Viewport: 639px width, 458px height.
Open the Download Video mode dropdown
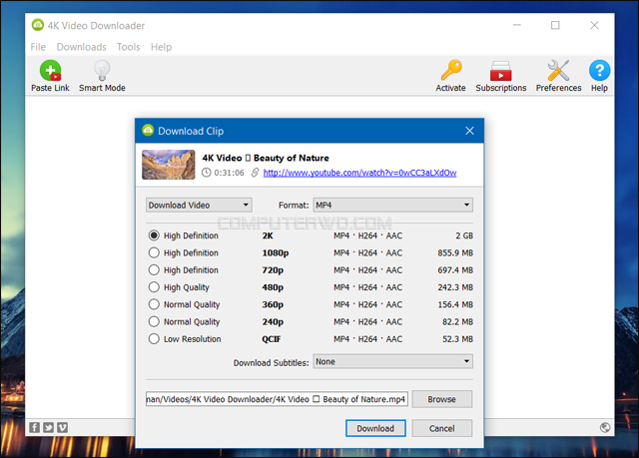tap(199, 205)
